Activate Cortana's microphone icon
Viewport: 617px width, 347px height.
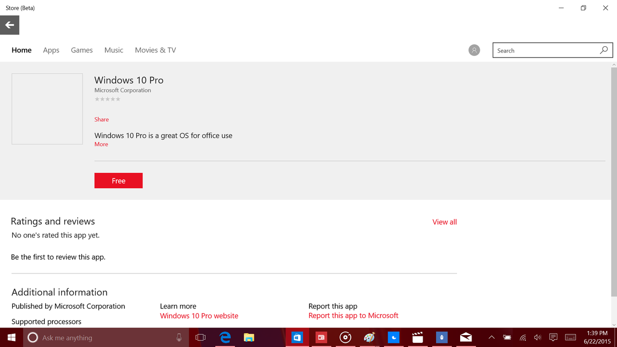pyautogui.click(x=179, y=337)
